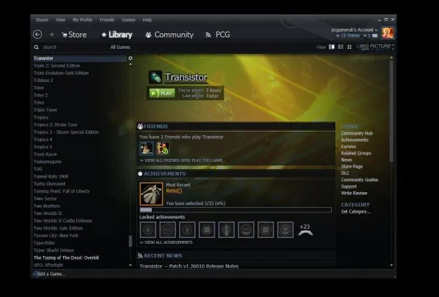The image size is (439, 297).
Task: Open the Games menu
Action: coord(129,20)
